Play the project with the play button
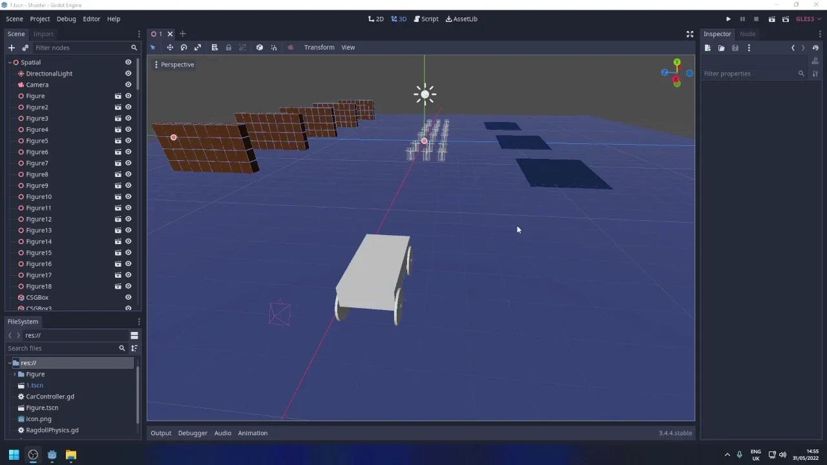 coord(728,19)
